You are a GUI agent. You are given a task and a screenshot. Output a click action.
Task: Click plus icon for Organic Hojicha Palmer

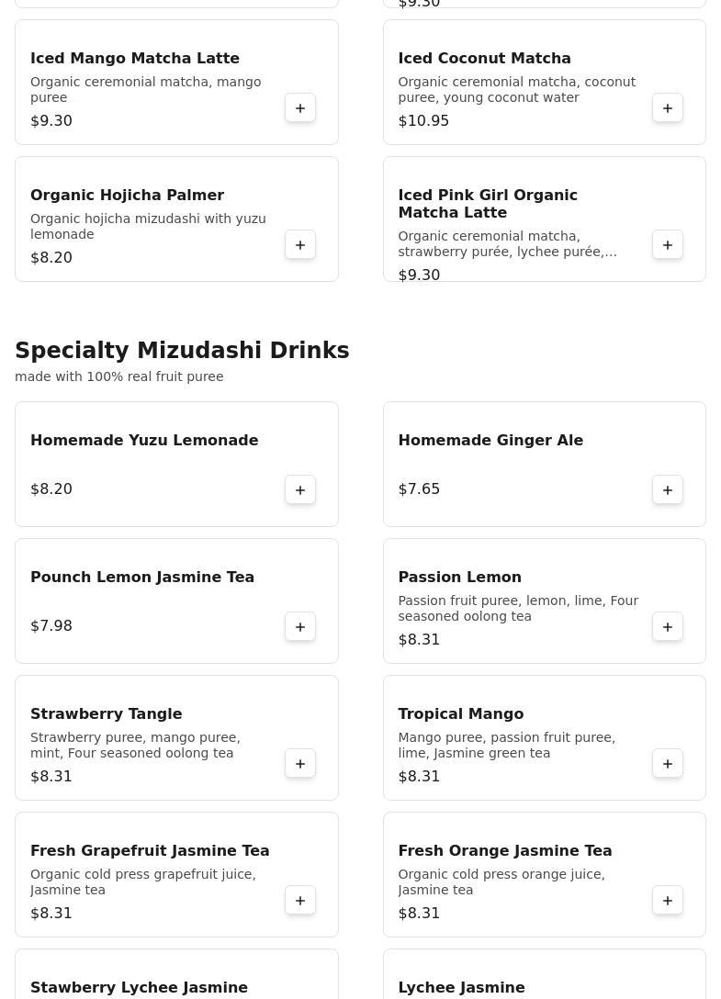tap(300, 245)
